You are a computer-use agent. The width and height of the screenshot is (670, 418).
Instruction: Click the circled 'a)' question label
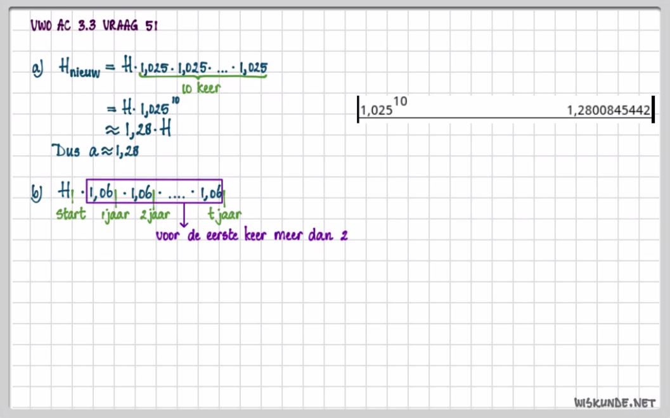[38, 69]
